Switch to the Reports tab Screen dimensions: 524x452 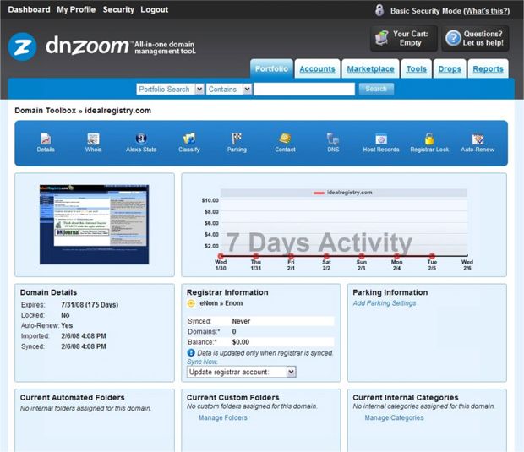point(488,68)
